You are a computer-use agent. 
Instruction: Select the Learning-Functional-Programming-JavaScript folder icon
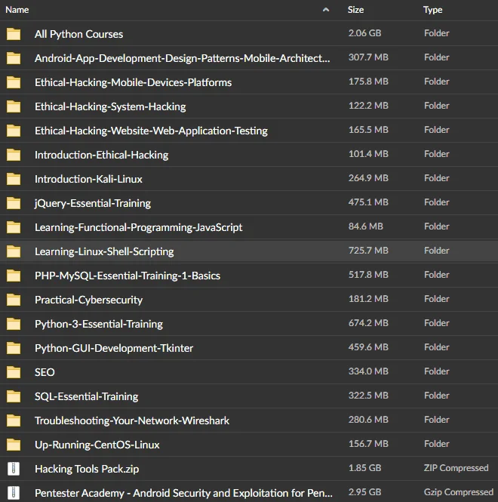pyautogui.click(x=14, y=227)
